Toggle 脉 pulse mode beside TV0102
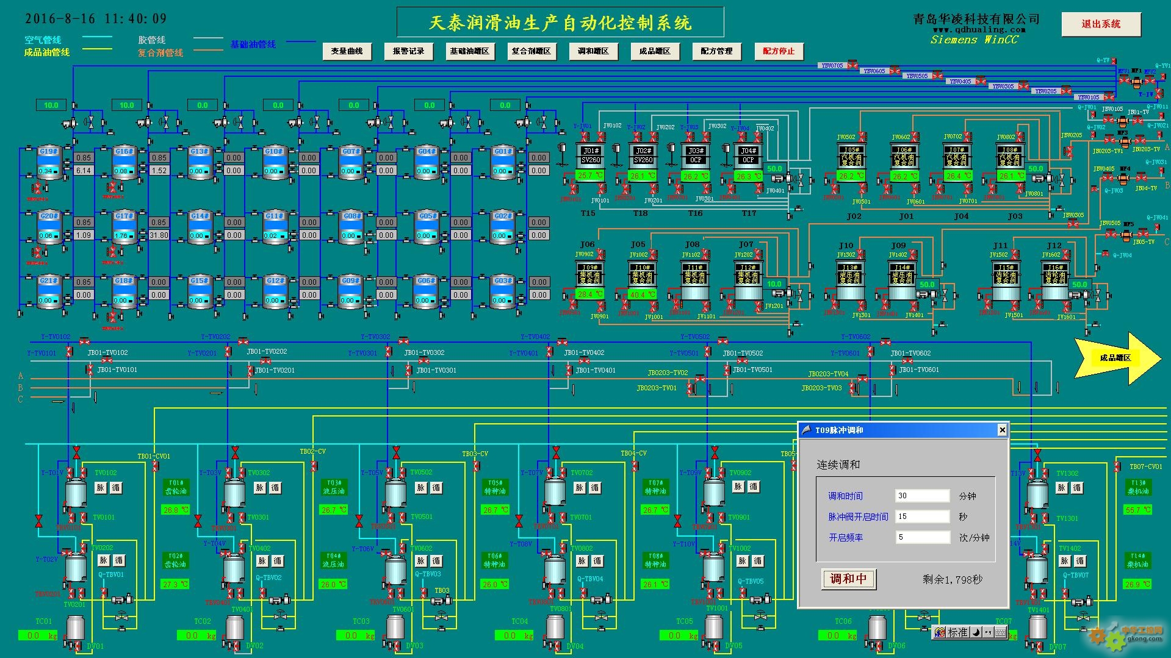 point(101,488)
